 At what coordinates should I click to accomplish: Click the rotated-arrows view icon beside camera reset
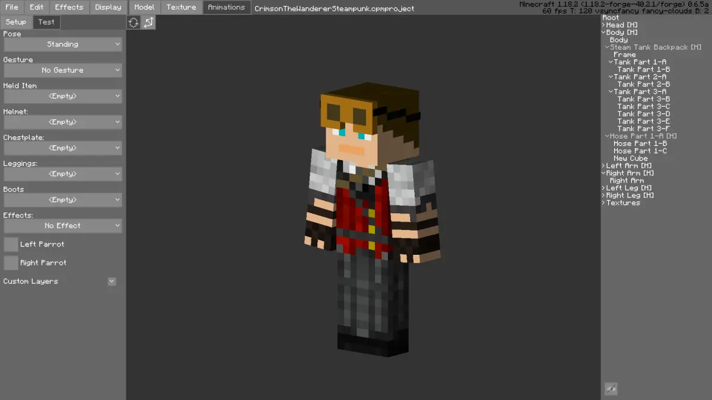coord(148,23)
